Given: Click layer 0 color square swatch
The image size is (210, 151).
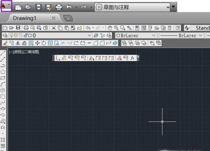Looking at the screenshot, I should coord(30,35).
